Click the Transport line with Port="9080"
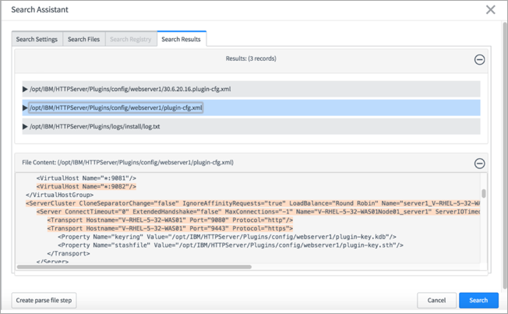The image size is (508, 314). tap(170, 221)
